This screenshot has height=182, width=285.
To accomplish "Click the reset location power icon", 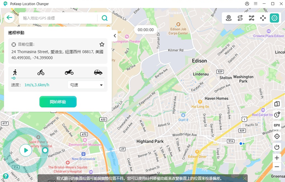I will (x=277, y=147).
